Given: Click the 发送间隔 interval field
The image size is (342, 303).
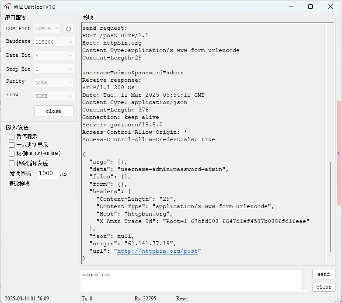Looking at the screenshot, I should pos(47,174).
